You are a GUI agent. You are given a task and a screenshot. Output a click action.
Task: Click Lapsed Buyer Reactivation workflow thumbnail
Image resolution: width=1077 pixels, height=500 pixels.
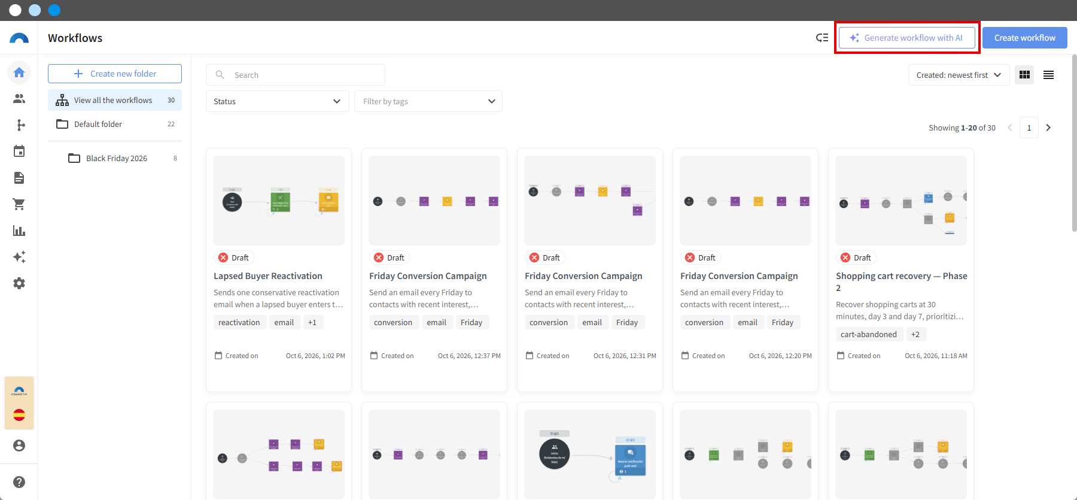pos(279,201)
